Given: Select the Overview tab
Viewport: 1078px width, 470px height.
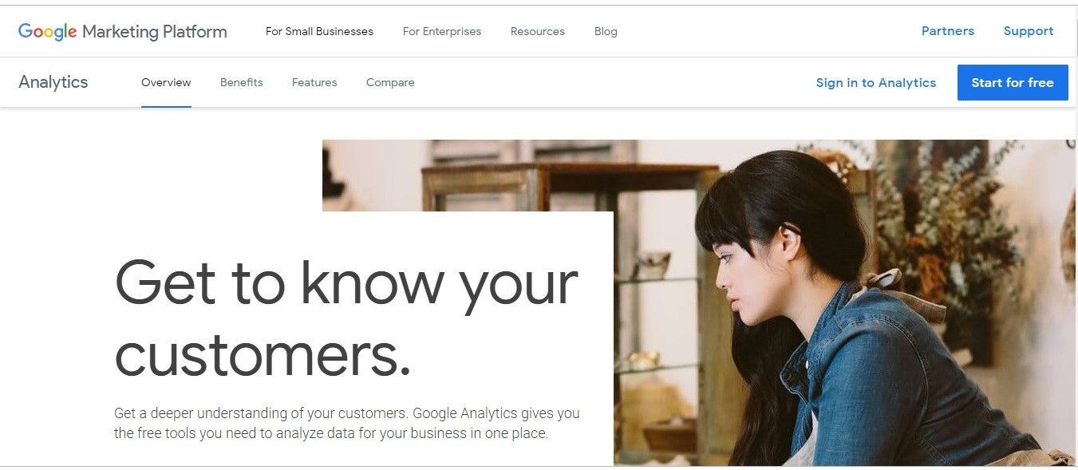Looking at the screenshot, I should [x=166, y=82].
